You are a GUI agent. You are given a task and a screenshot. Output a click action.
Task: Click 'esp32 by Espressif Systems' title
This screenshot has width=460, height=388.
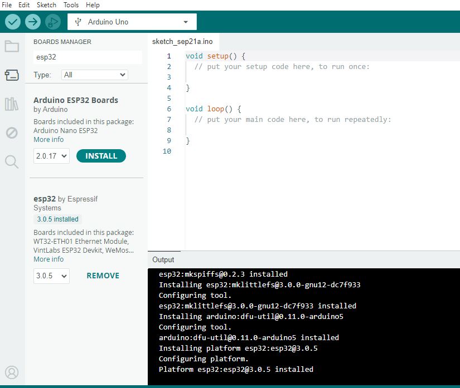coord(65,203)
